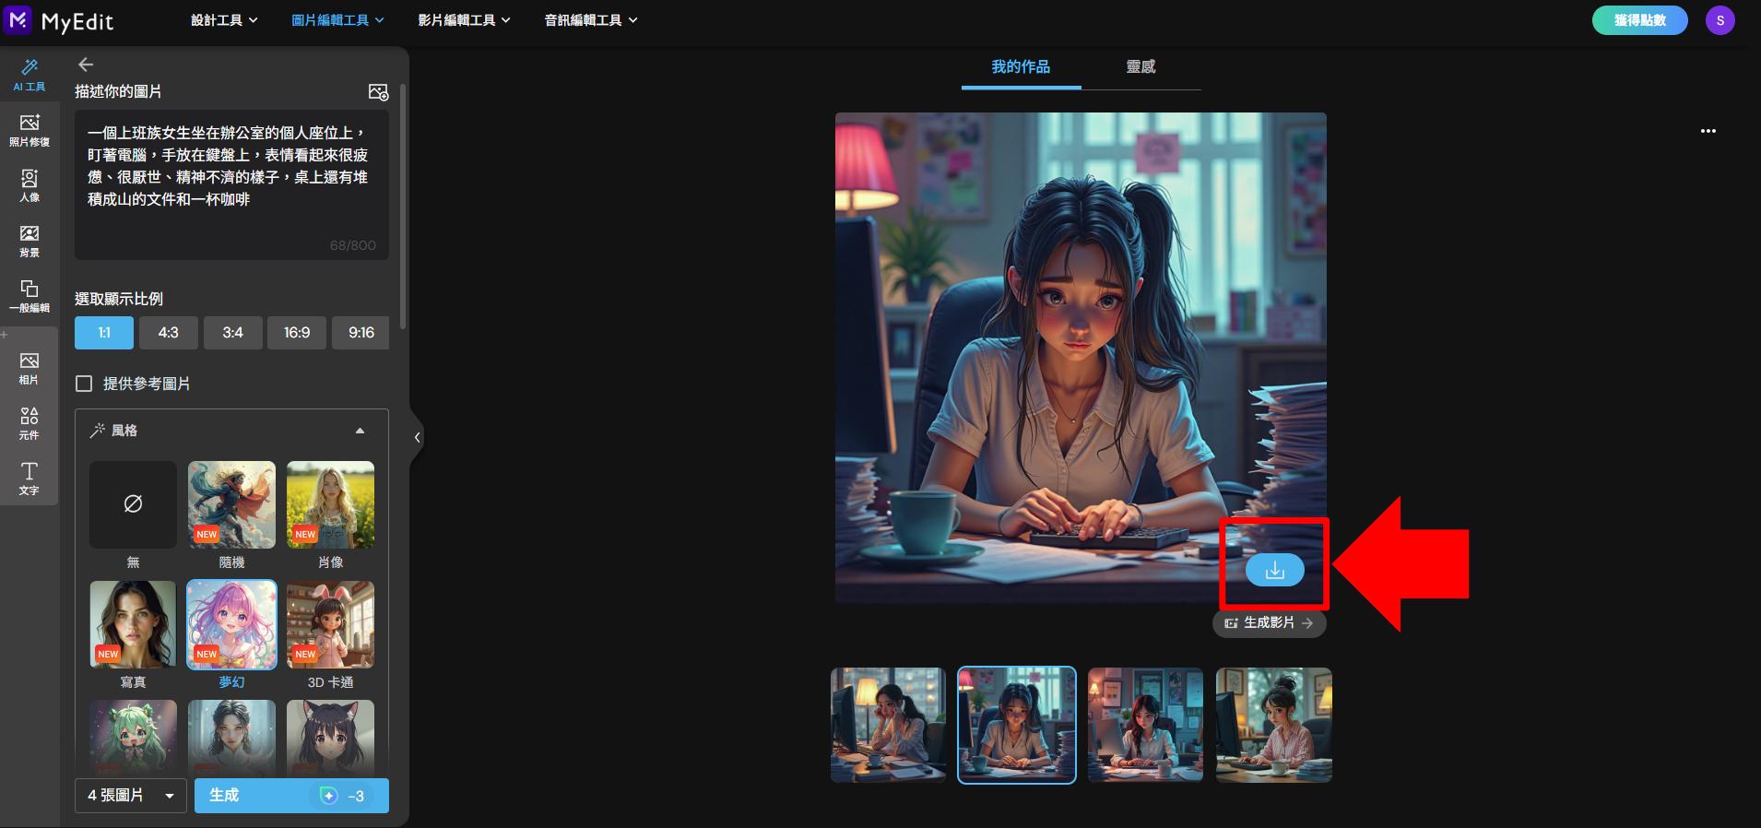Choose the green-haired anime style thumbnail

tap(133, 738)
